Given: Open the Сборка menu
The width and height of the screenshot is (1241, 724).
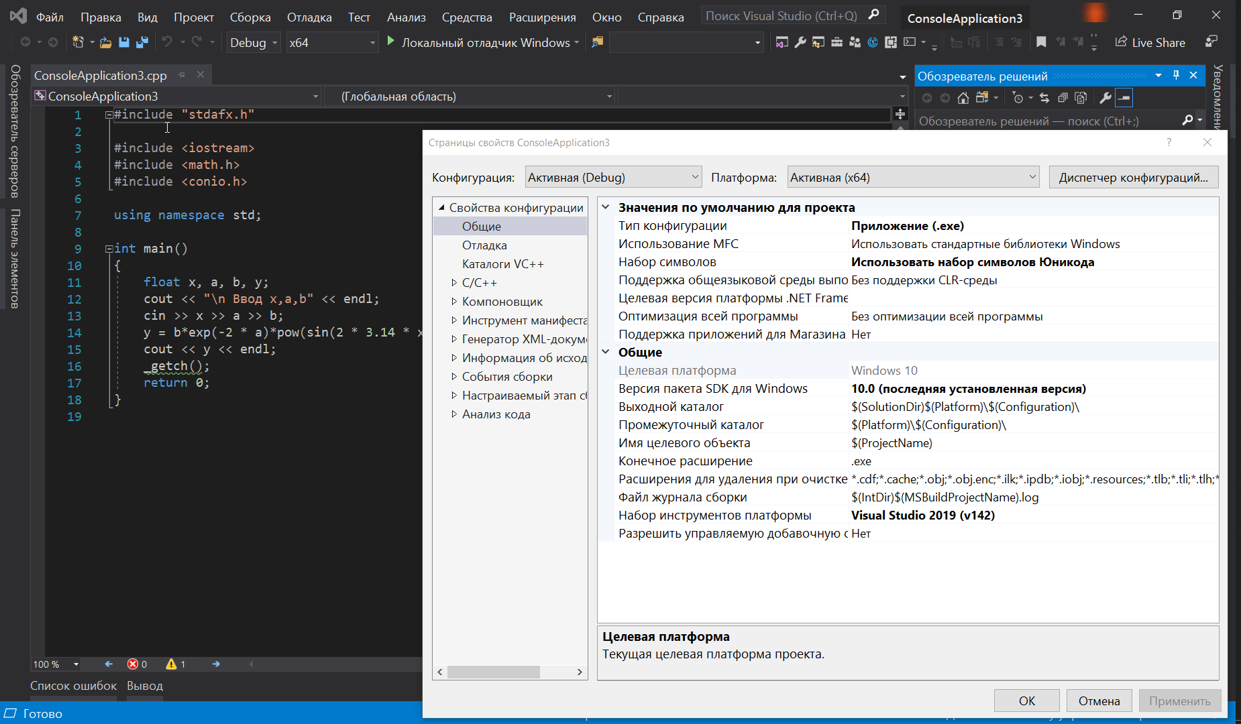Looking at the screenshot, I should pyautogui.click(x=250, y=17).
